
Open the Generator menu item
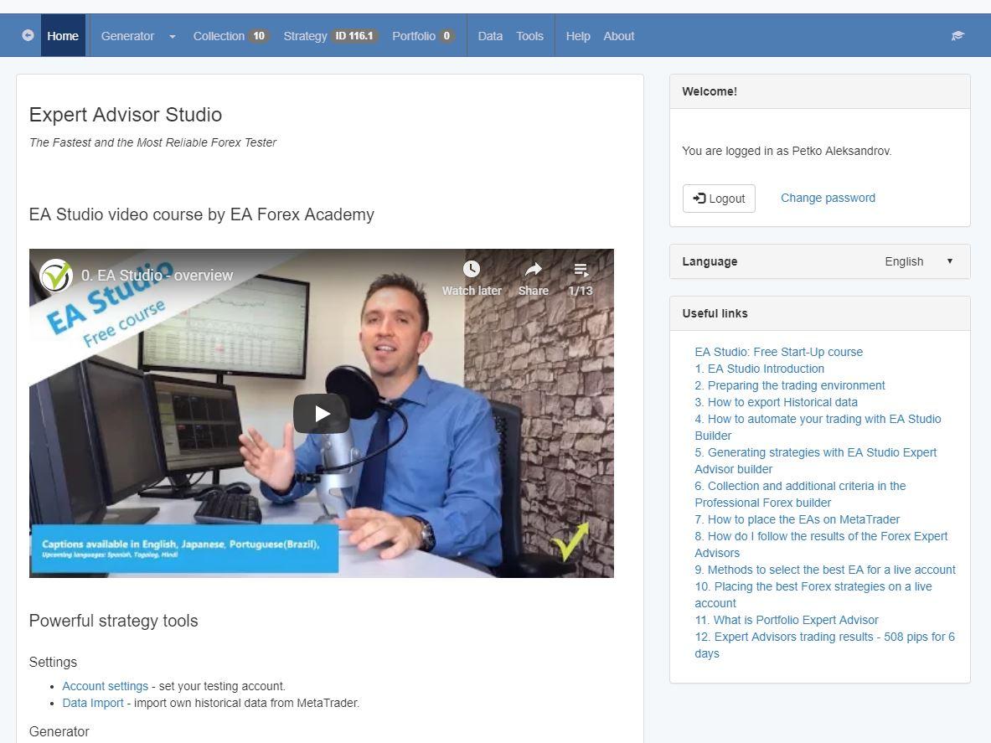point(127,36)
